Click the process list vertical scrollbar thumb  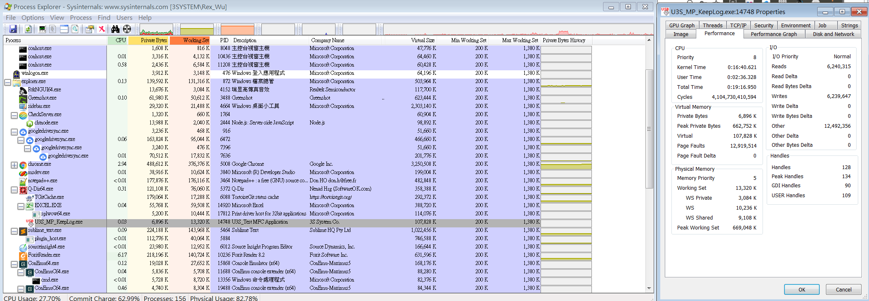click(649, 129)
